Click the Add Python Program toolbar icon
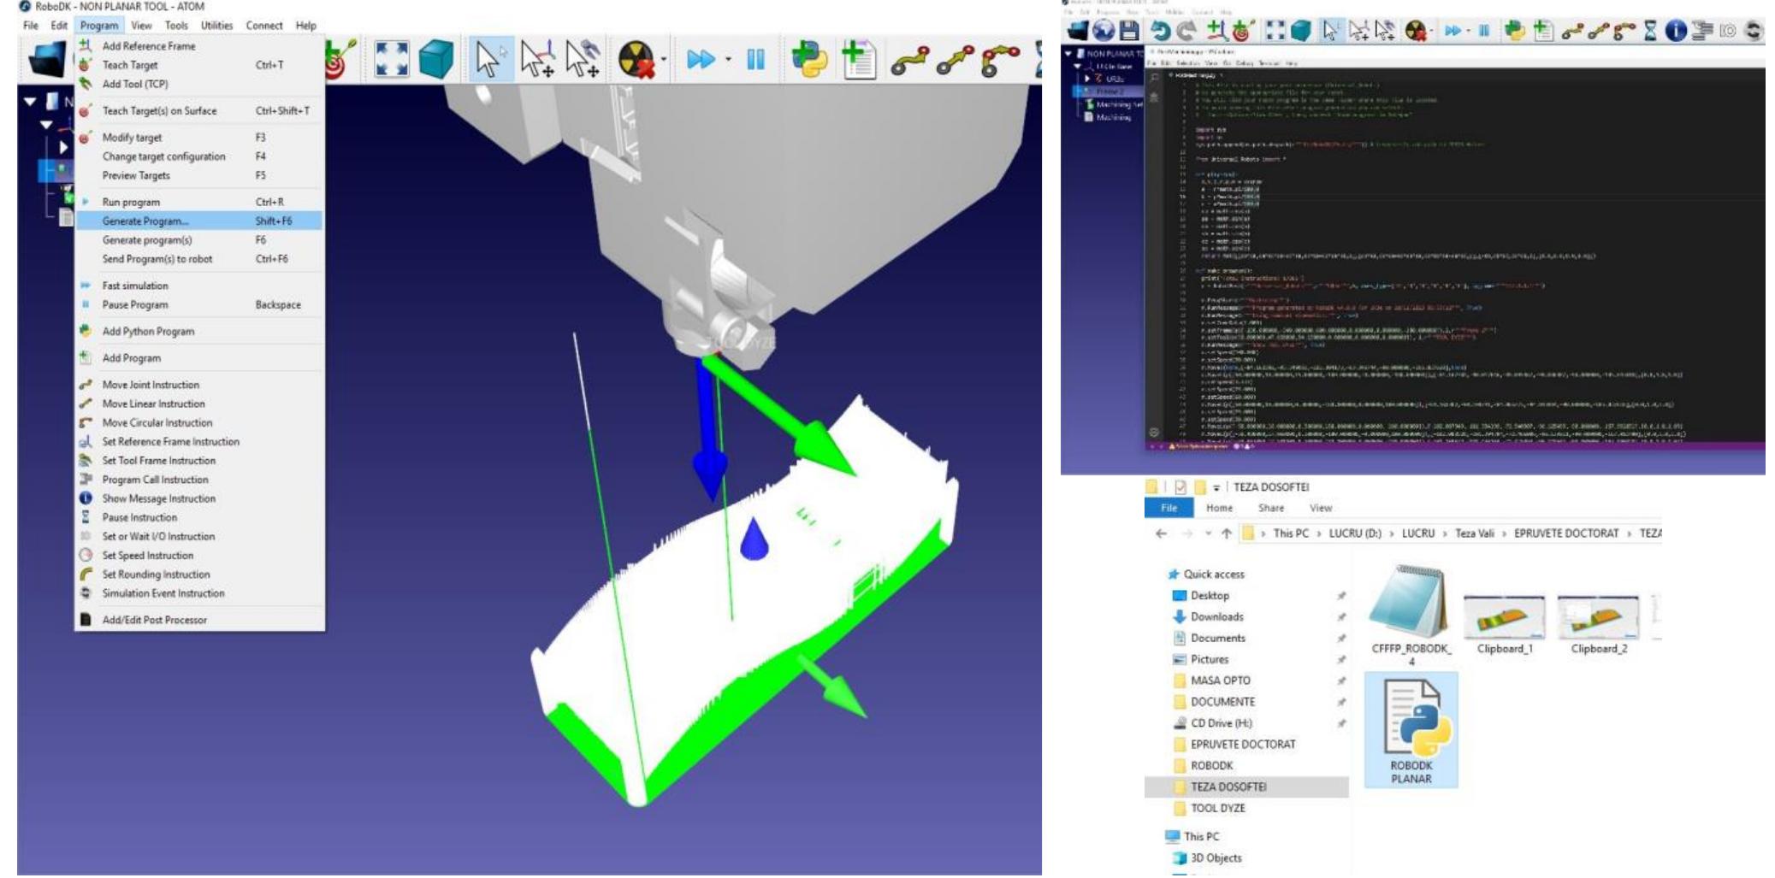1775x878 pixels. [x=809, y=60]
